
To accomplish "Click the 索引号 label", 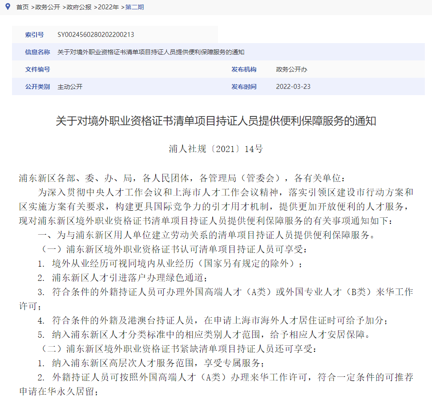I will point(34,35).
